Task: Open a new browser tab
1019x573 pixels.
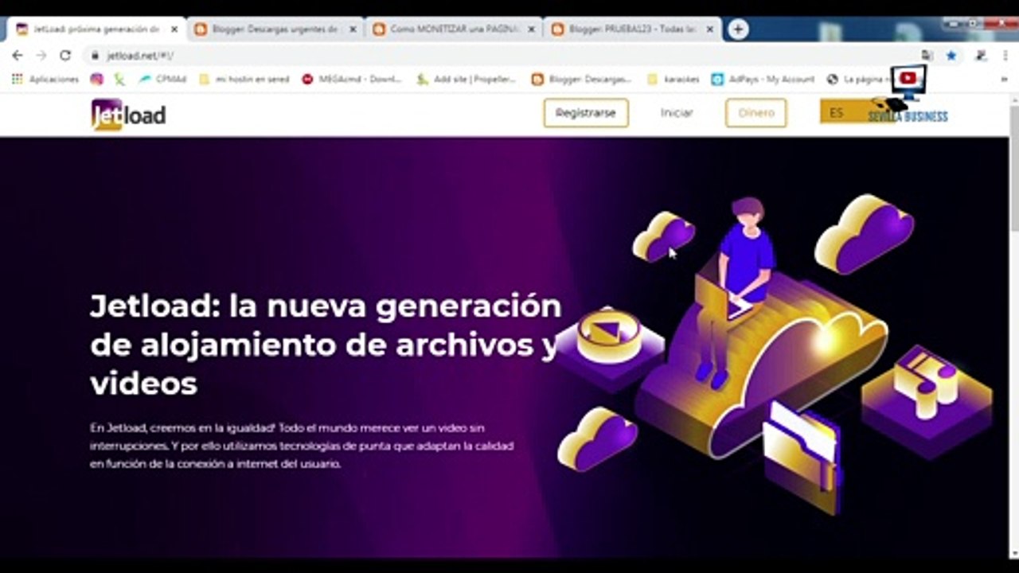Action: click(x=738, y=29)
